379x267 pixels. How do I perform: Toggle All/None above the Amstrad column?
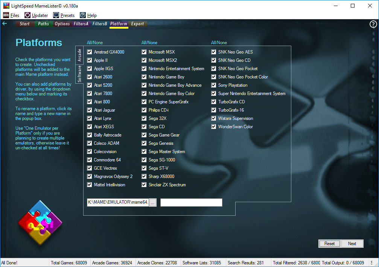pos(95,43)
